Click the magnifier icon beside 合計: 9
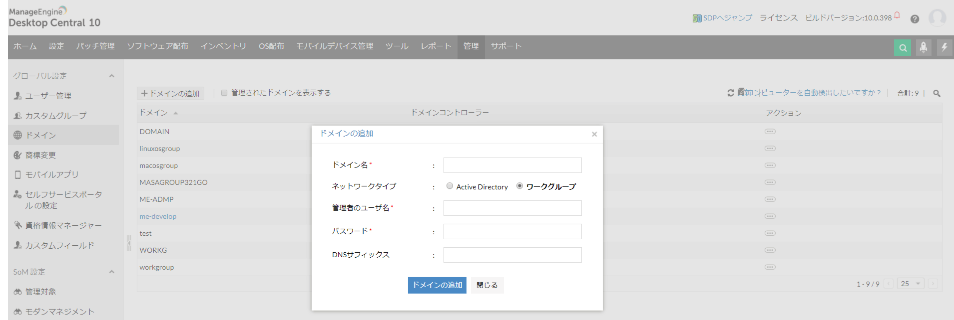 pos(937,93)
